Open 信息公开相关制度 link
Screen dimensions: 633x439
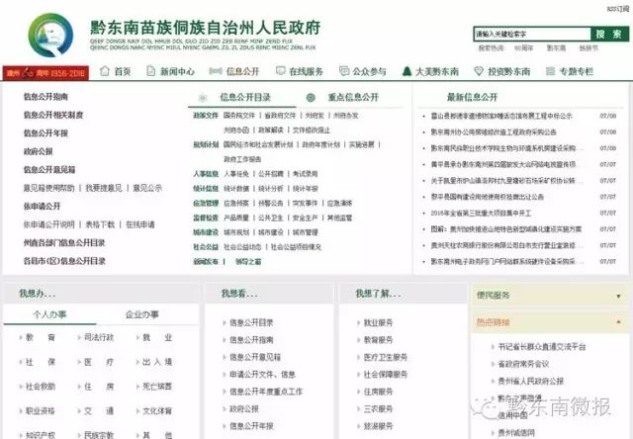pos(53,115)
